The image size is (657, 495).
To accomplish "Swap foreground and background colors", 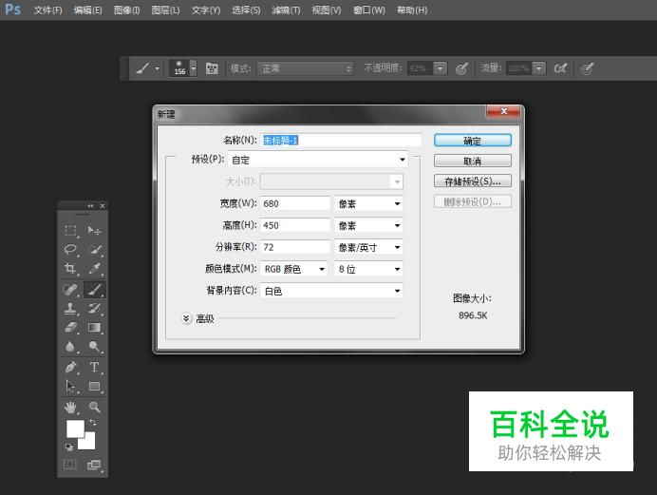I will coord(92,423).
